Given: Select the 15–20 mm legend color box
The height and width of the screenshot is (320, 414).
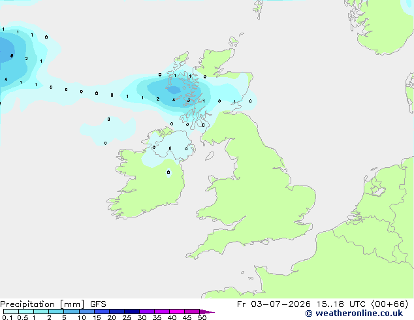Looking at the screenshot, I should click(x=102, y=312).
